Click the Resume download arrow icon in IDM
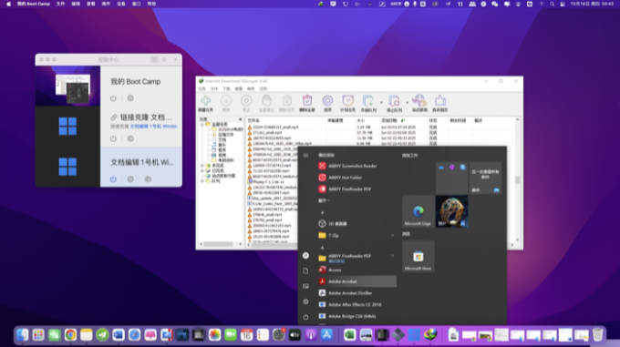This screenshot has width=620, height=347. tap(226, 101)
